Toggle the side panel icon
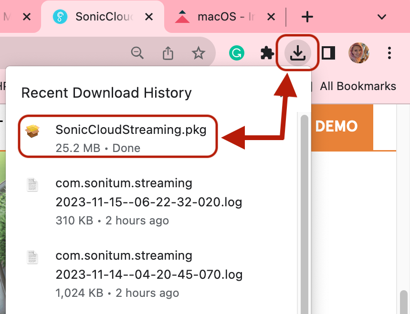 pyautogui.click(x=328, y=53)
